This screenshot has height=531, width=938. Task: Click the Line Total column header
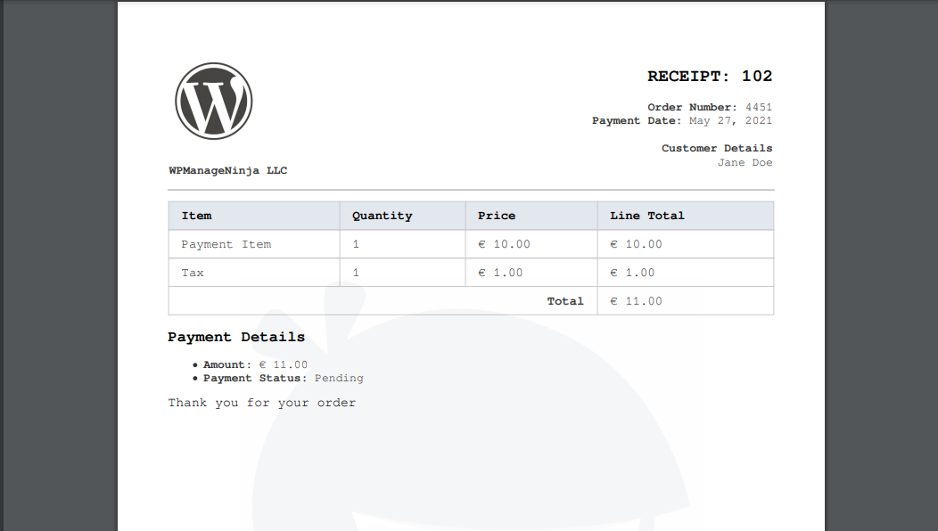pyautogui.click(x=646, y=216)
